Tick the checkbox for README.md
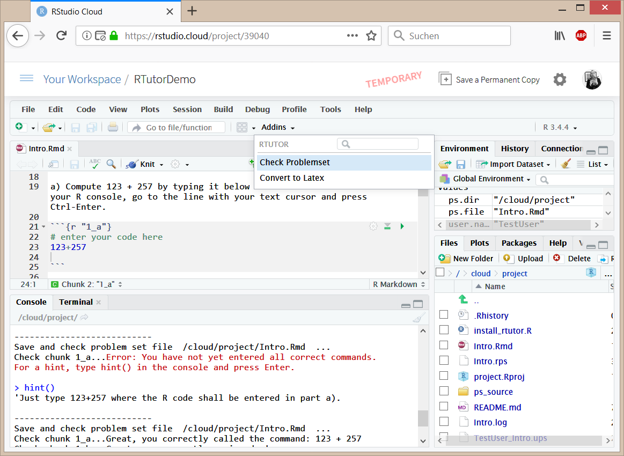The image size is (624, 456). [x=444, y=406]
